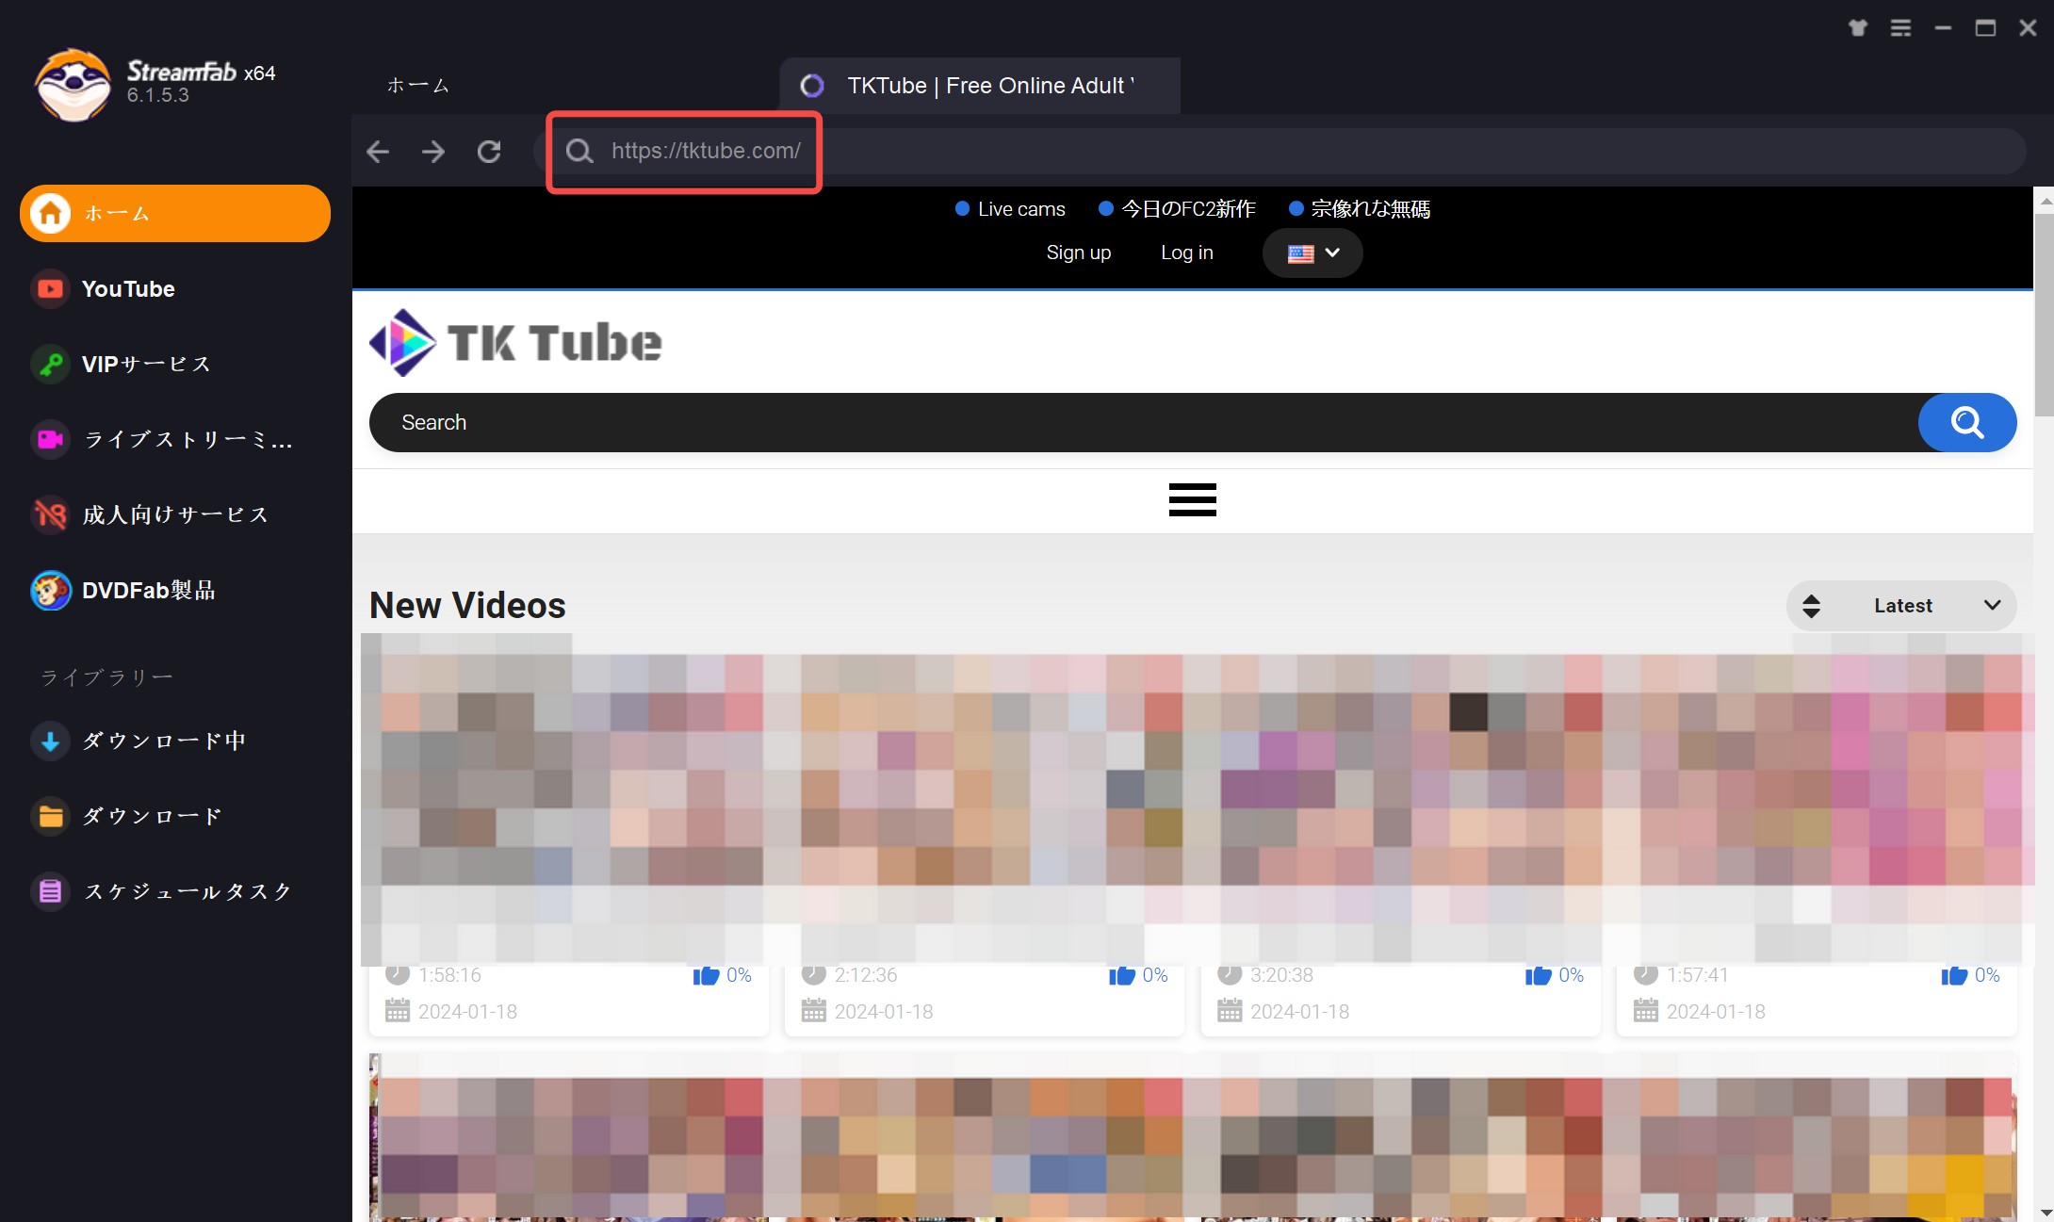The height and width of the screenshot is (1222, 2054).
Task: Reload the current page
Action: [489, 151]
